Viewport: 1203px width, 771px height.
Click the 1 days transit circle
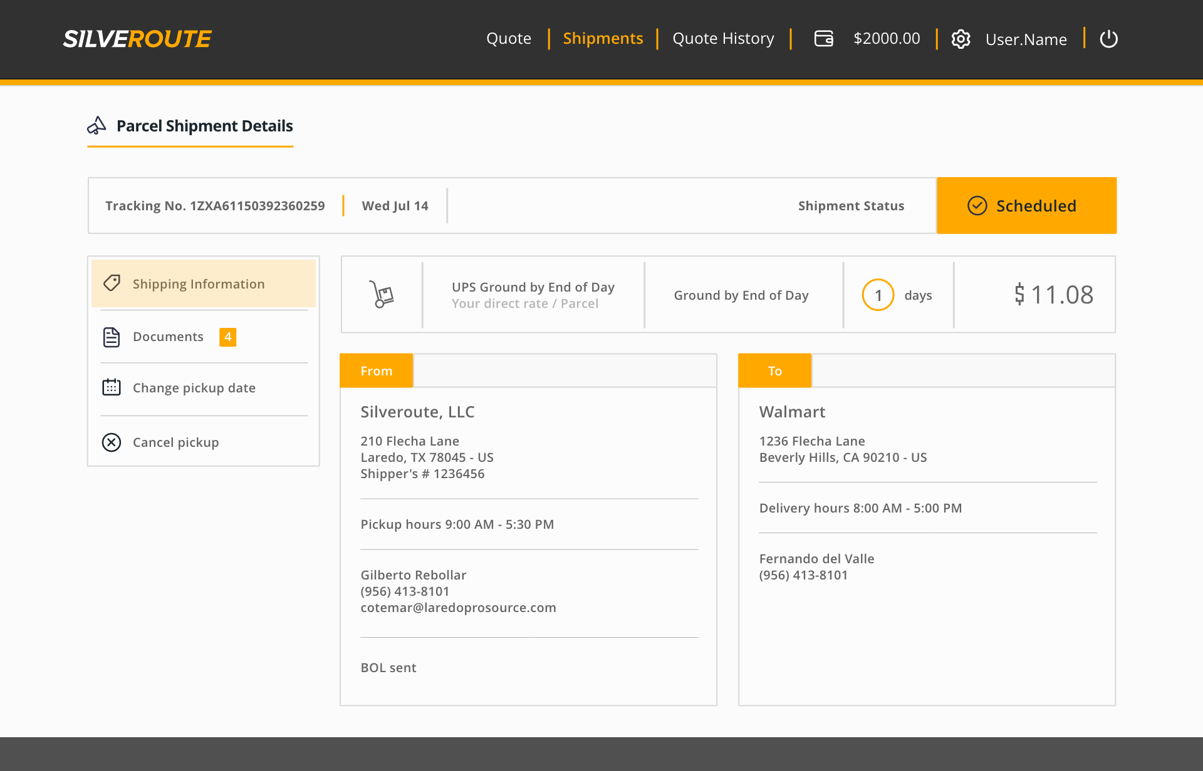pos(878,295)
